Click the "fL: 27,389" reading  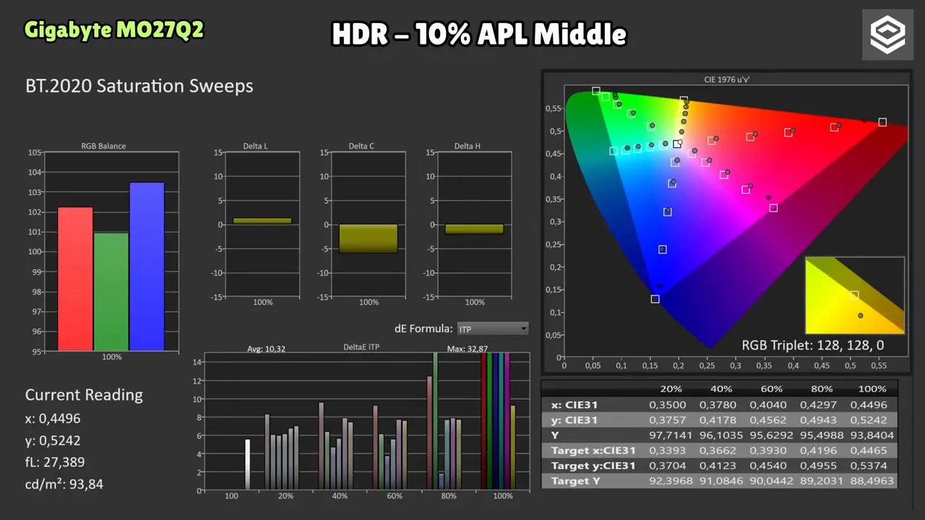click(x=55, y=462)
